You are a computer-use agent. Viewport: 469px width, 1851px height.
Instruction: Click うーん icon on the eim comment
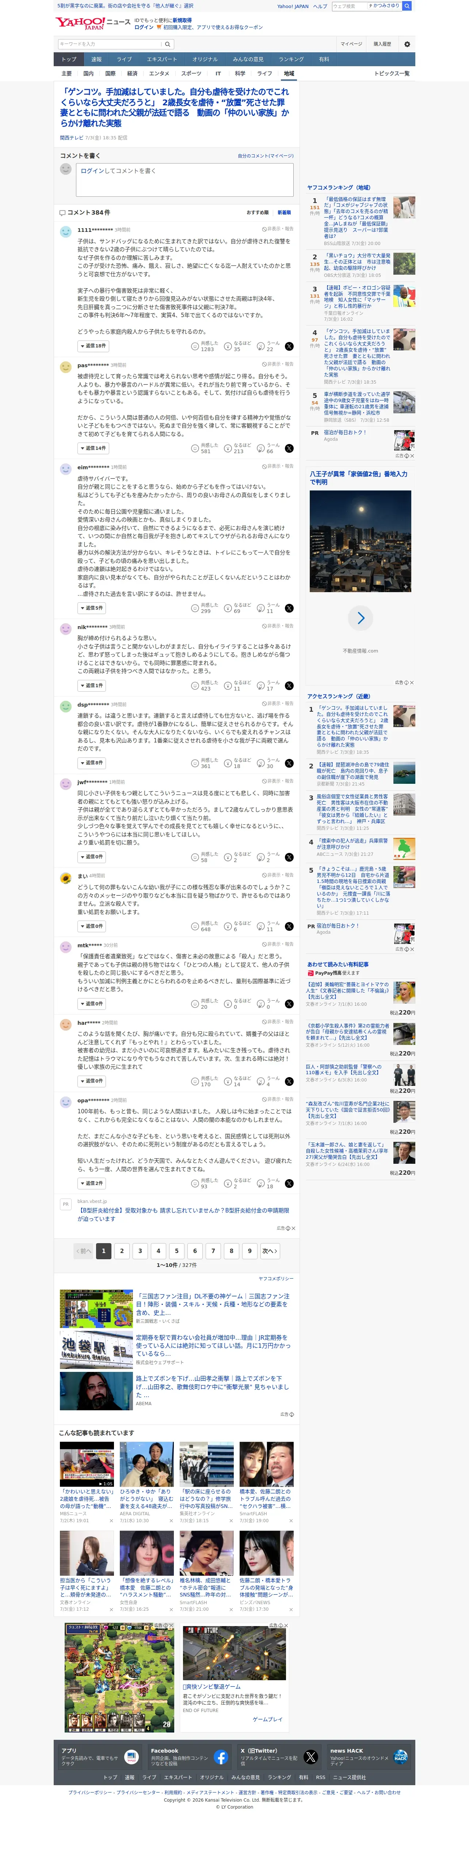(x=261, y=608)
